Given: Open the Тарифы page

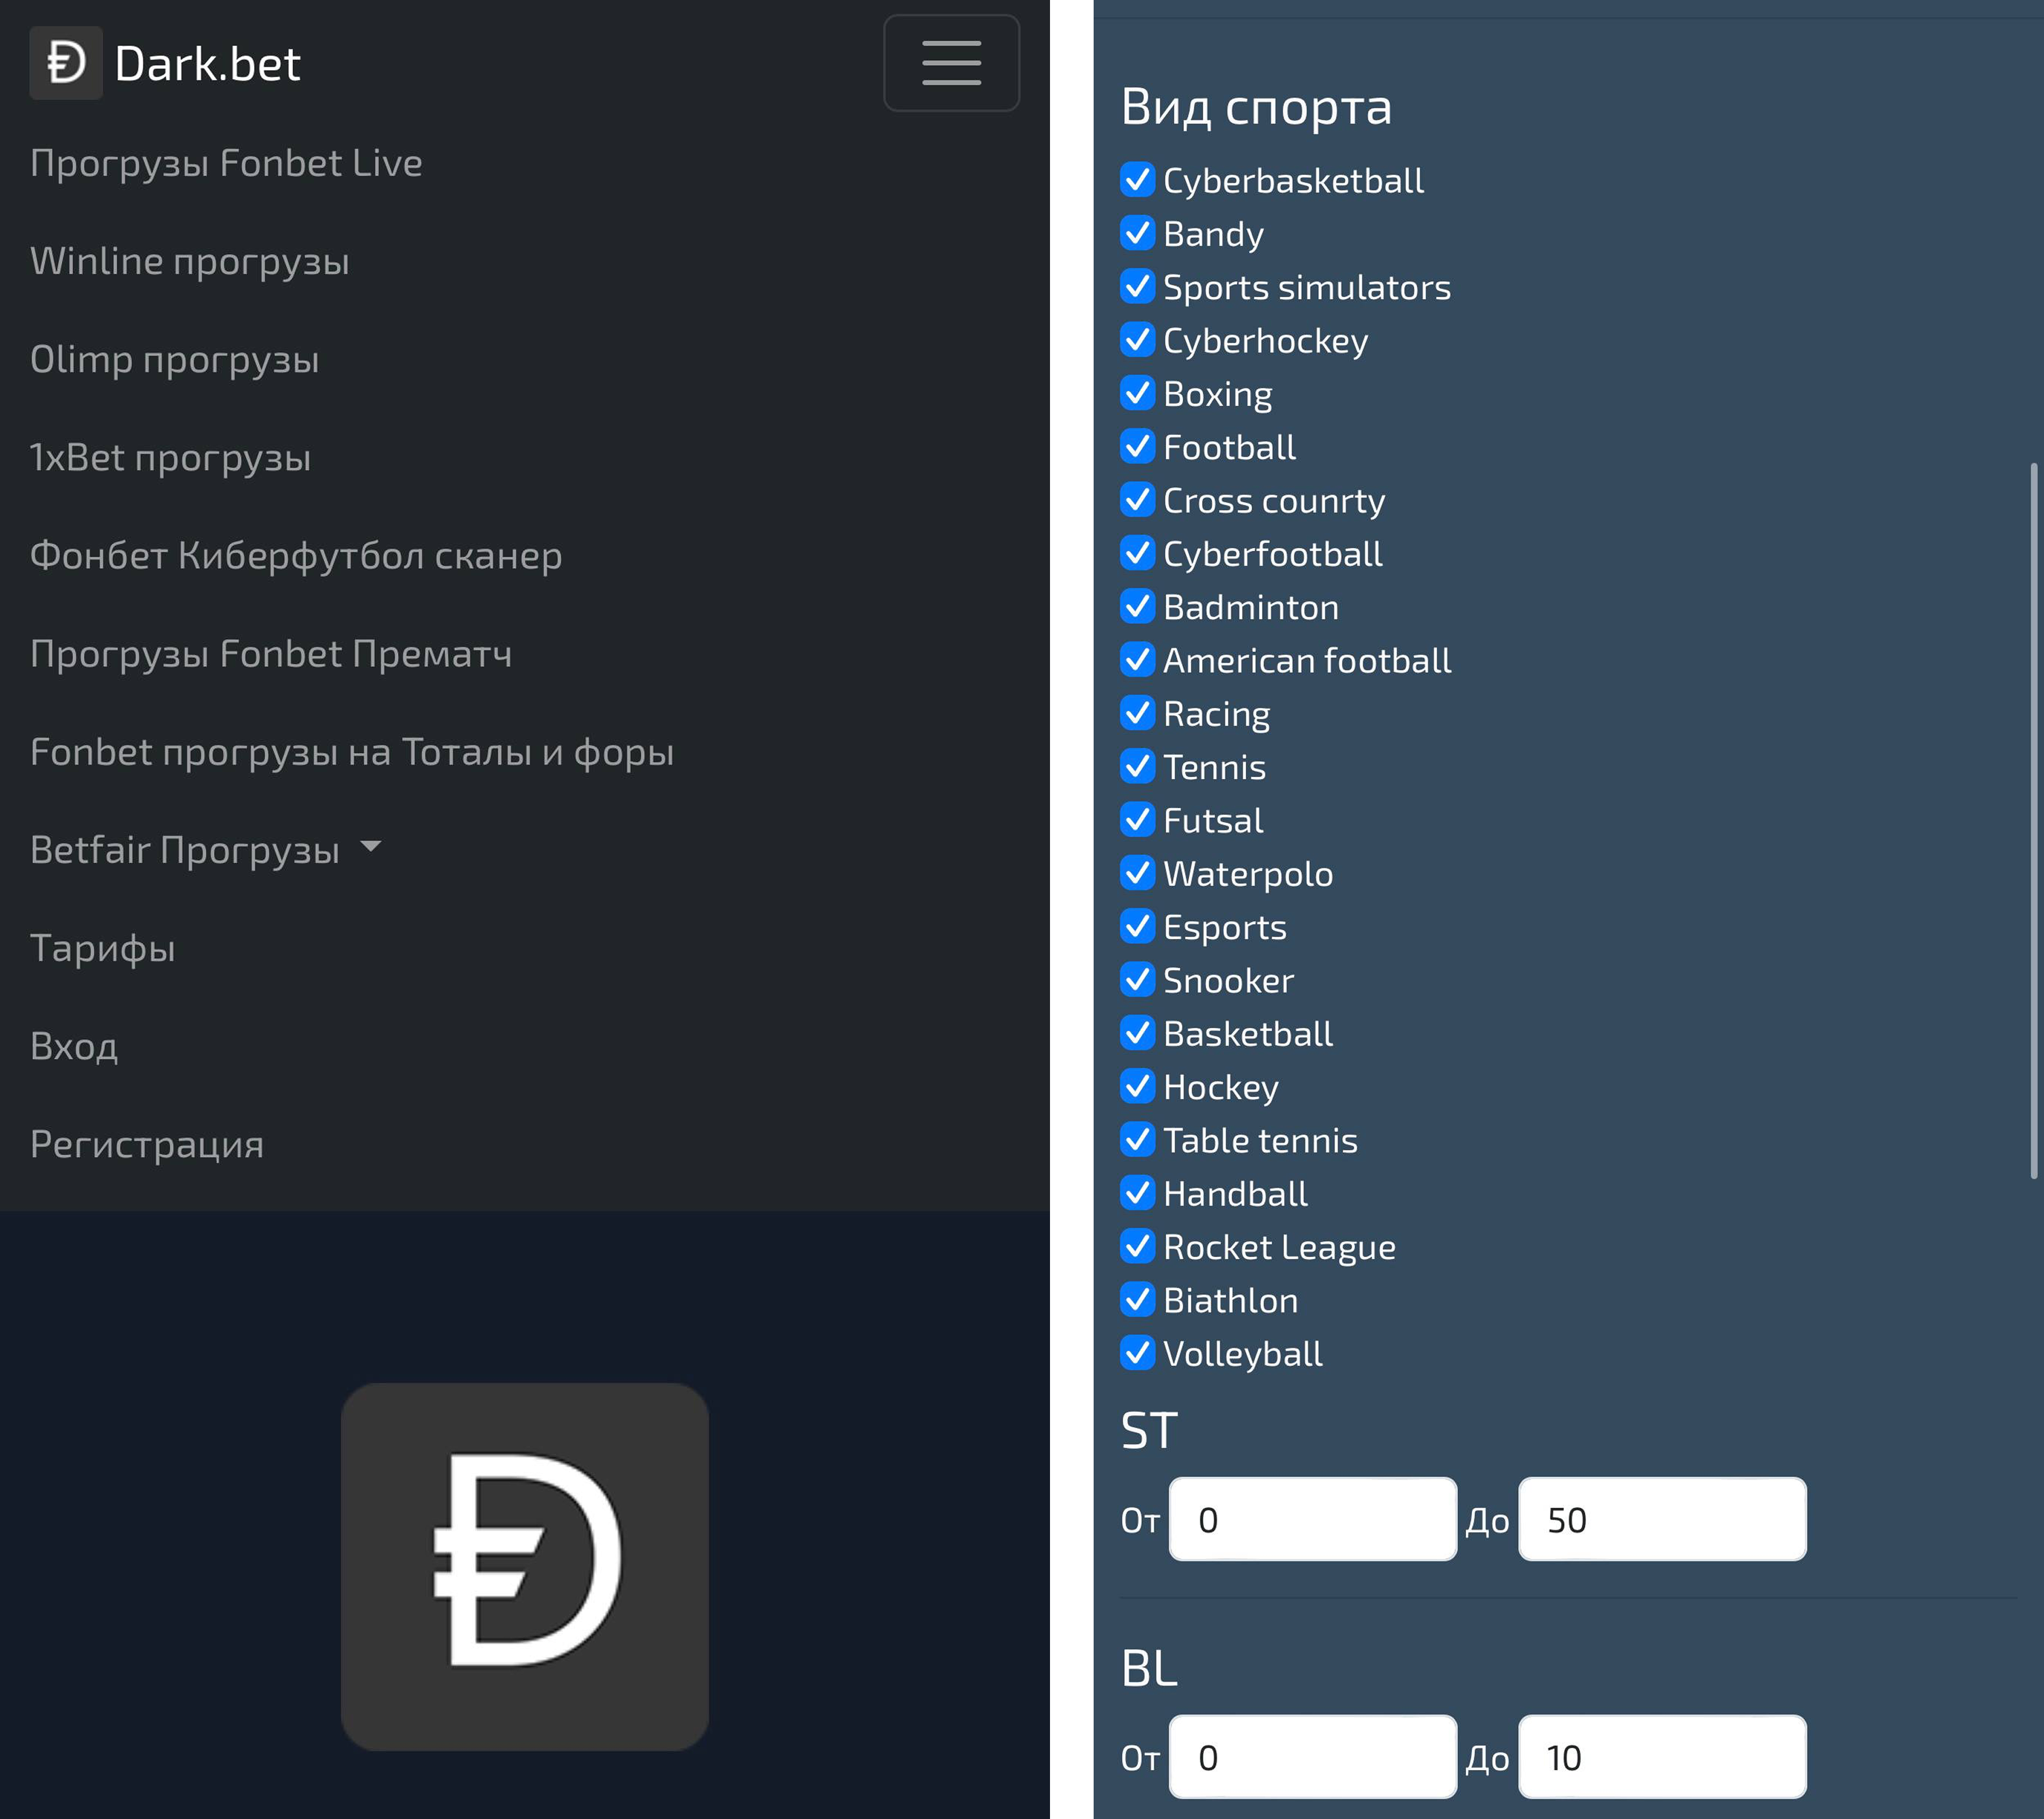Looking at the screenshot, I should (102, 948).
